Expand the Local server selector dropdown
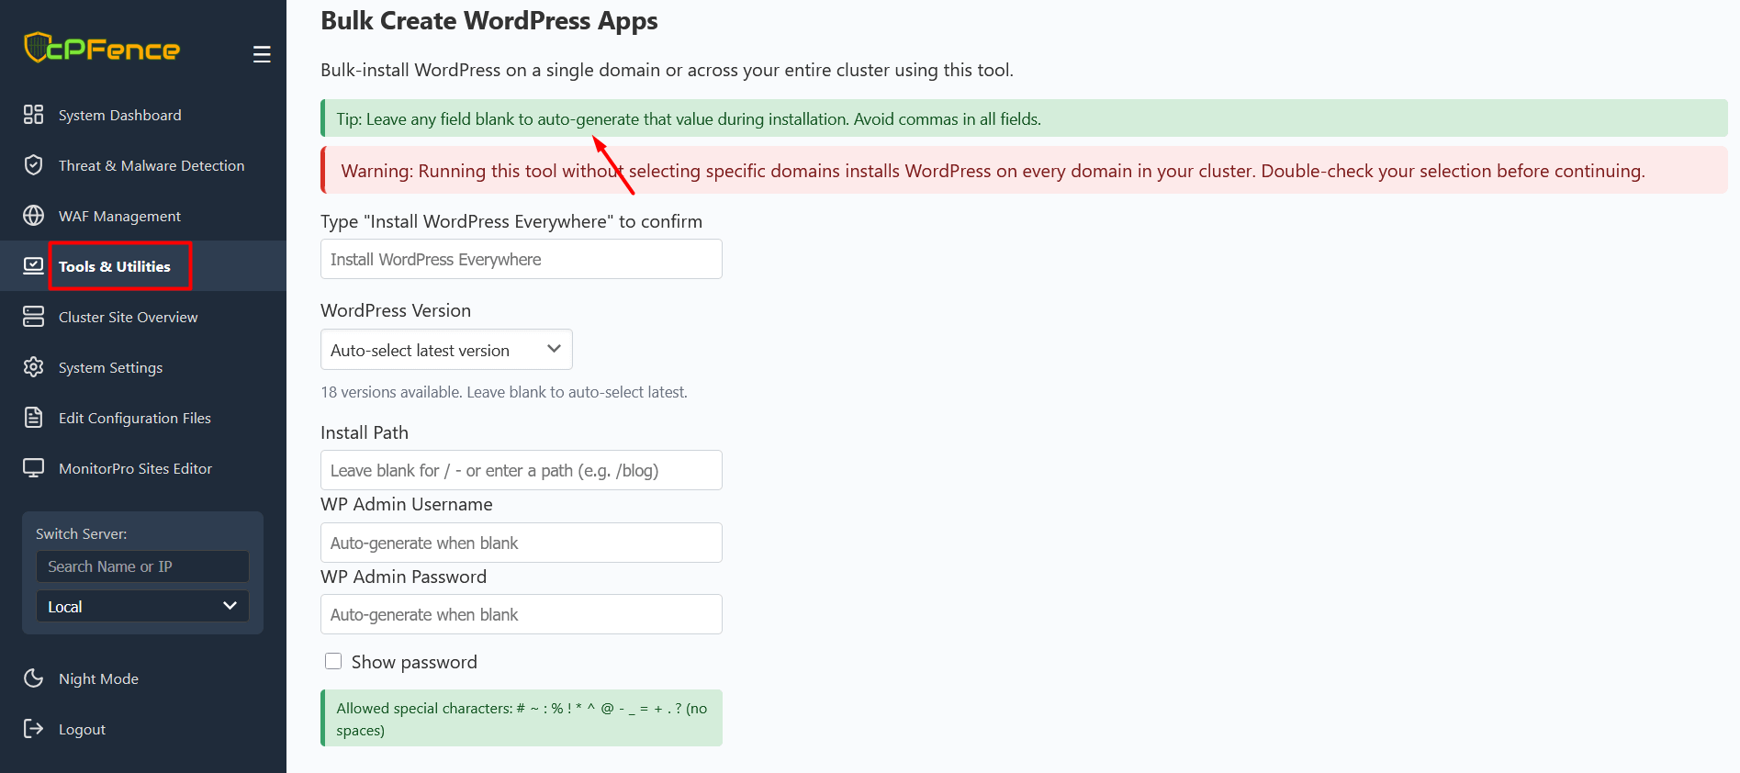Image resolution: width=1740 pixels, height=773 pixels. (142, 606)
